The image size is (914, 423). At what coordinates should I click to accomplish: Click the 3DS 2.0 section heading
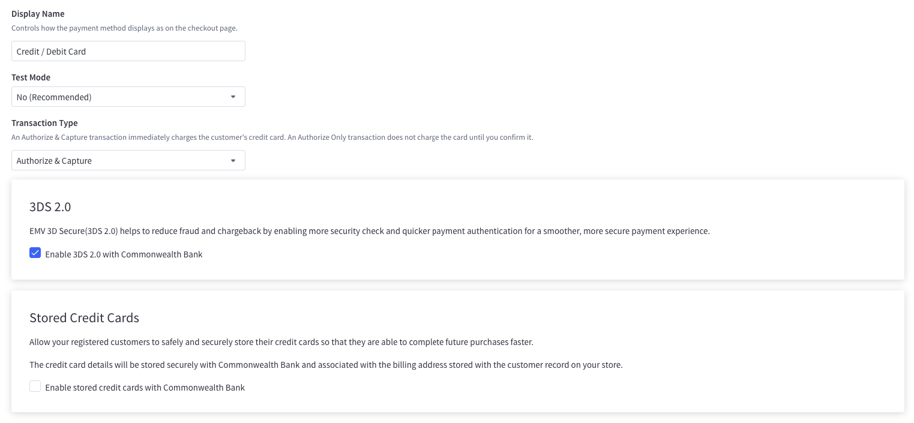coord(50,206)
